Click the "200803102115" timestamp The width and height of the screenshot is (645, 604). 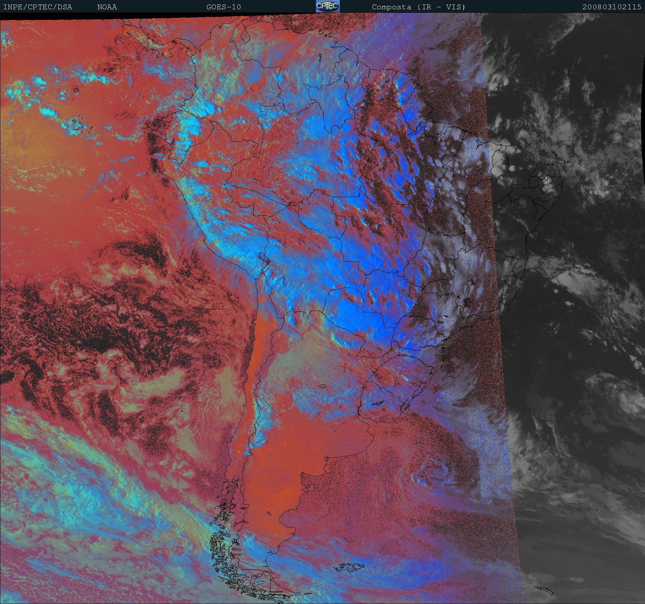pos(612,7)
